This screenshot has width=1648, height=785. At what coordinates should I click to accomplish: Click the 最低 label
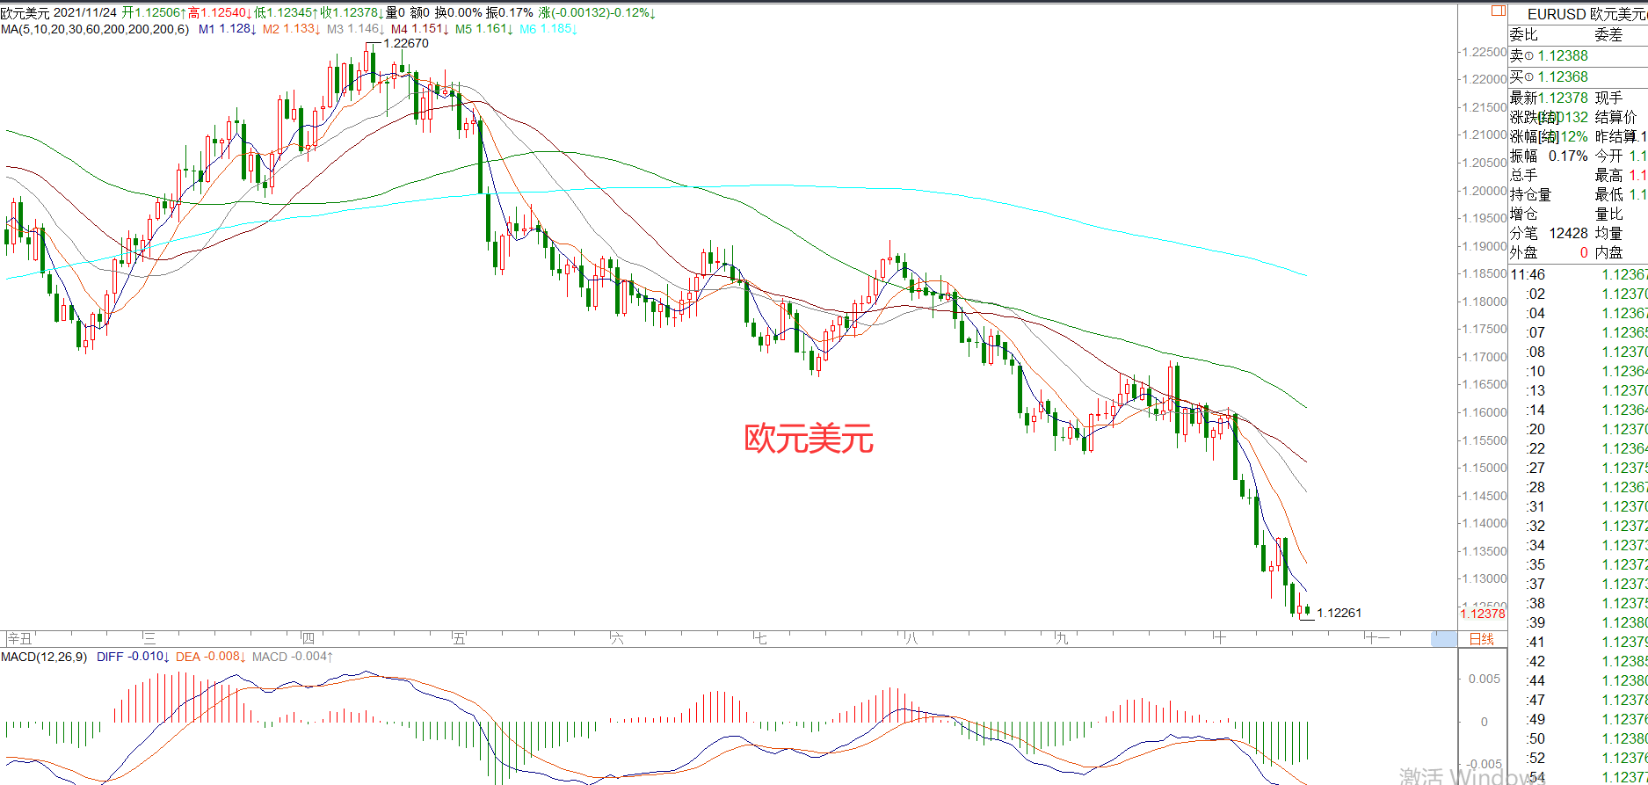[x=1609, y=195]
